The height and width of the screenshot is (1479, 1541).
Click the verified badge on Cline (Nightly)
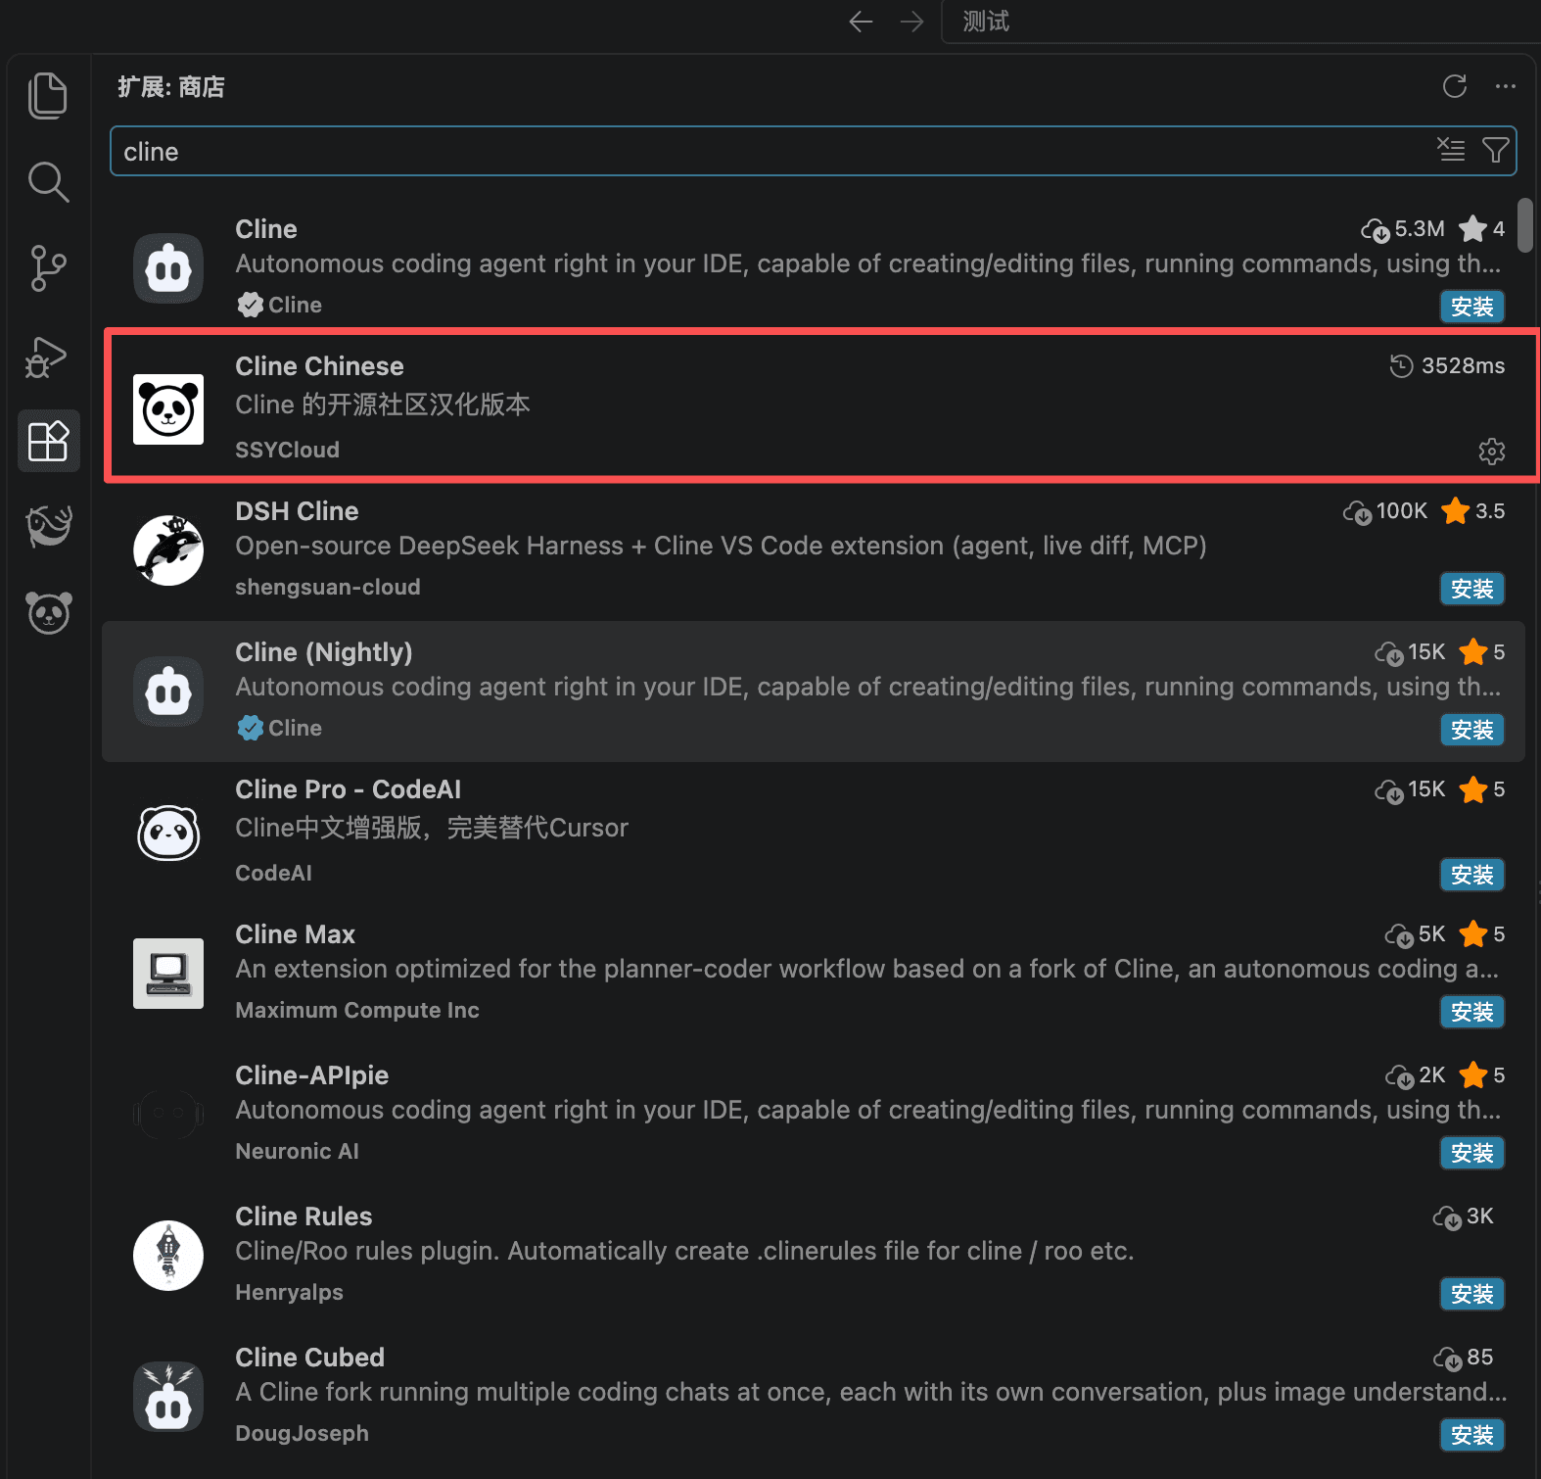point(250,728)
